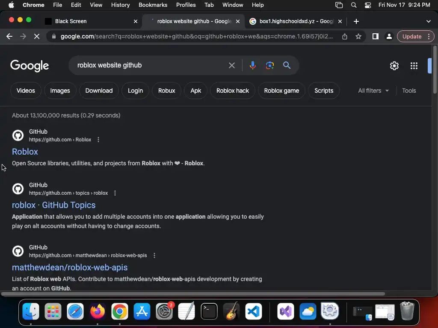Start voice search with the microphone
The image size is (438, 328).
pyautogui.click(x=252, y=65)
